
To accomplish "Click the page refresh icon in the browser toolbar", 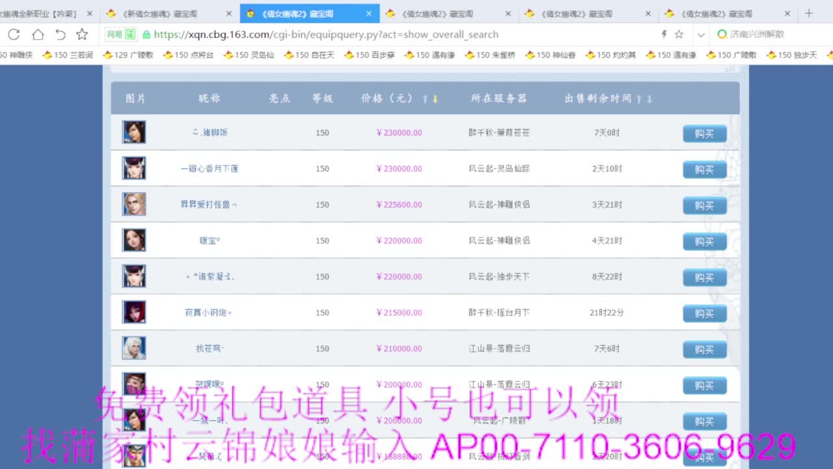I will click(13, 35).
